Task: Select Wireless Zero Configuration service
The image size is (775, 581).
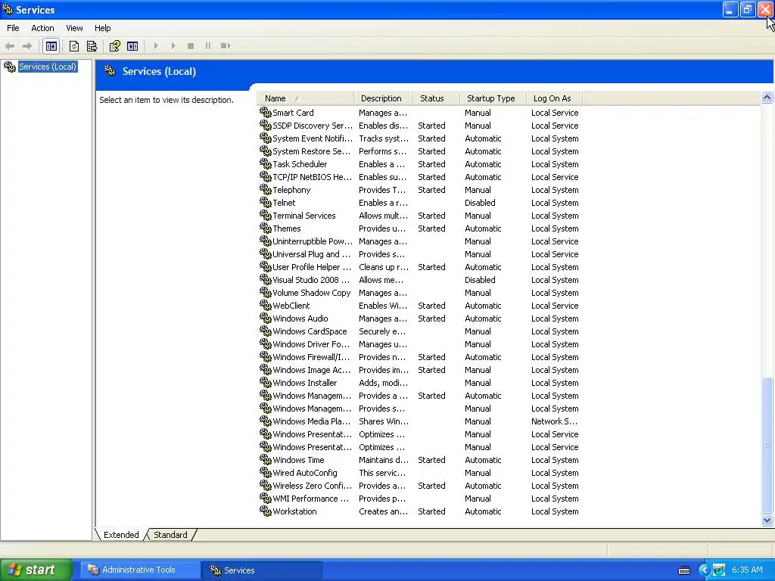Action: point(419,486)
